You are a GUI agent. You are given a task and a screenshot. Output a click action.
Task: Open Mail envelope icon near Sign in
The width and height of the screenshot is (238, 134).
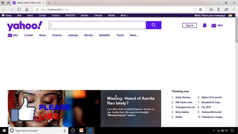tap(214, 26)
